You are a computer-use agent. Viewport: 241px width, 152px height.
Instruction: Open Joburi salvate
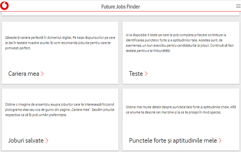click(x=26, y=140)
